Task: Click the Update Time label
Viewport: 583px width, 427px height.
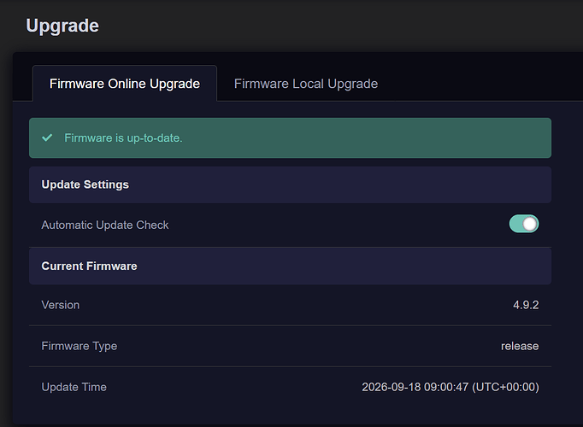Action: click(74, 387)
